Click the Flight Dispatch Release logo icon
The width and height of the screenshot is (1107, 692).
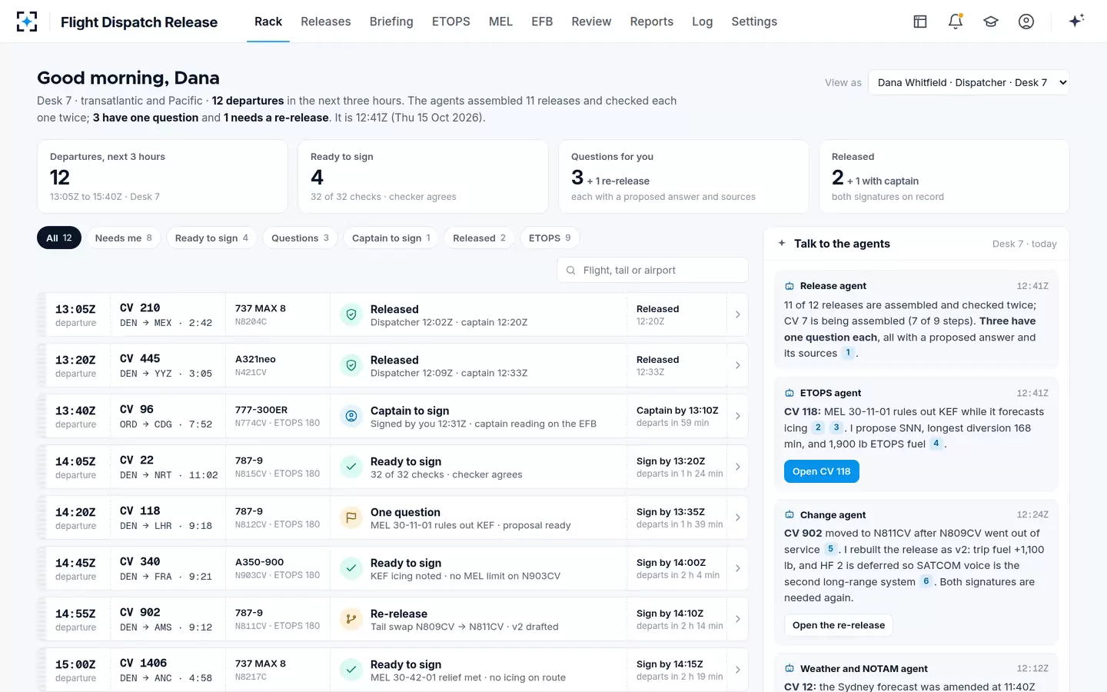click(27, 22)
